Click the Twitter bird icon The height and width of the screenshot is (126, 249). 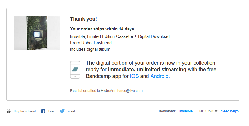62,111
